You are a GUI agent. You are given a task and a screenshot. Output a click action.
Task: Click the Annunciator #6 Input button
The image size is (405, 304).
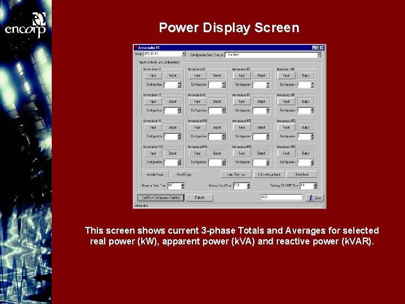[x=197, y=101]
